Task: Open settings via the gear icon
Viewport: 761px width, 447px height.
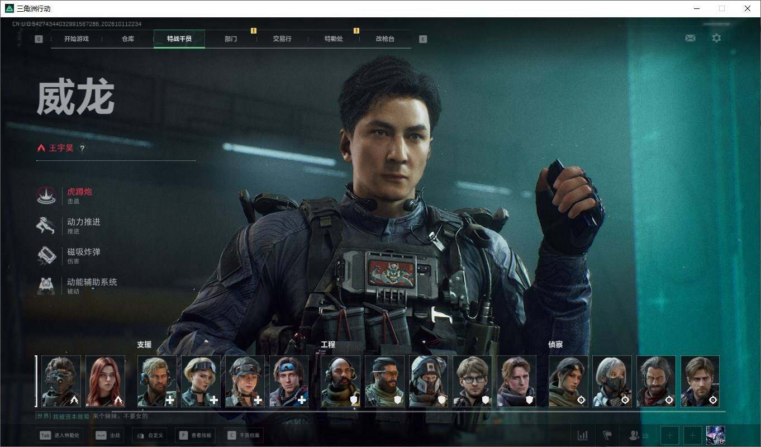Action: pos(716,38)
